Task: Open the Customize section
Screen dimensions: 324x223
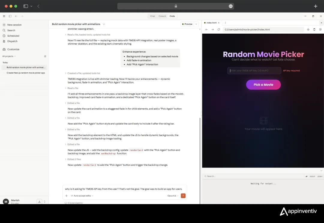Action: click(13, 49)
